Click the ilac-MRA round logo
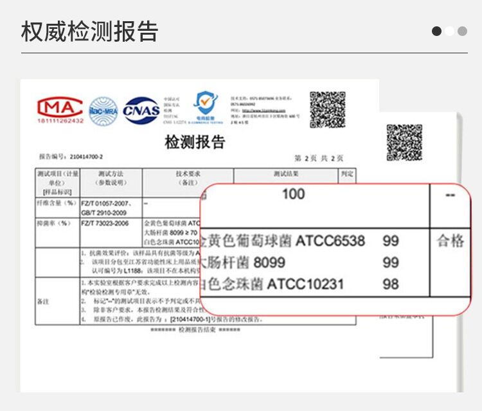This screenshot has height=411, width=482. (x=103, y=111)
